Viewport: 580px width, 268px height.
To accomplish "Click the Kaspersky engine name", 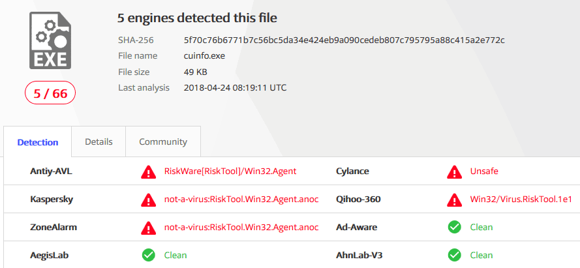I will 52,200.
